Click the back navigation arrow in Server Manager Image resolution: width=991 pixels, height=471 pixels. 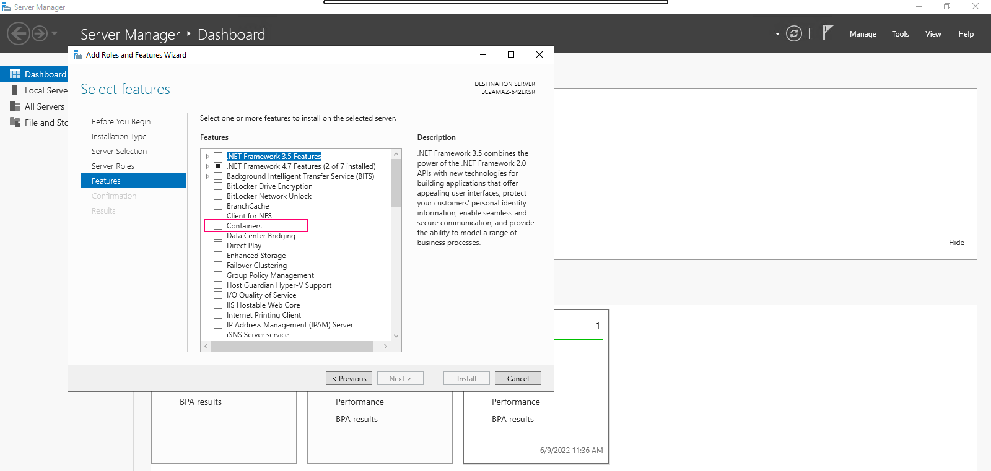click(18, 33)
